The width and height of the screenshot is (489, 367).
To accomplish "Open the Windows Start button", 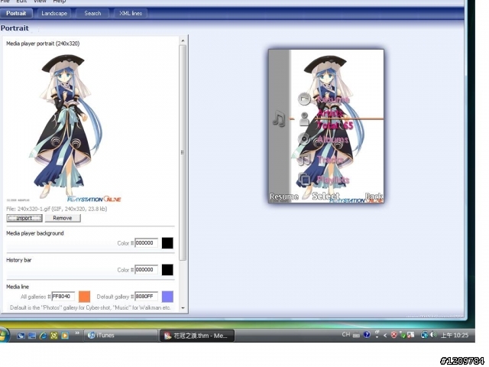I will coord(4,335).
